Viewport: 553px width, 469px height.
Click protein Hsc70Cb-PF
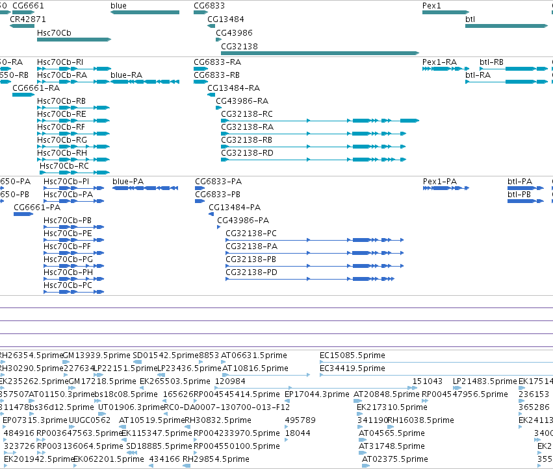click(x=73, y=253)
